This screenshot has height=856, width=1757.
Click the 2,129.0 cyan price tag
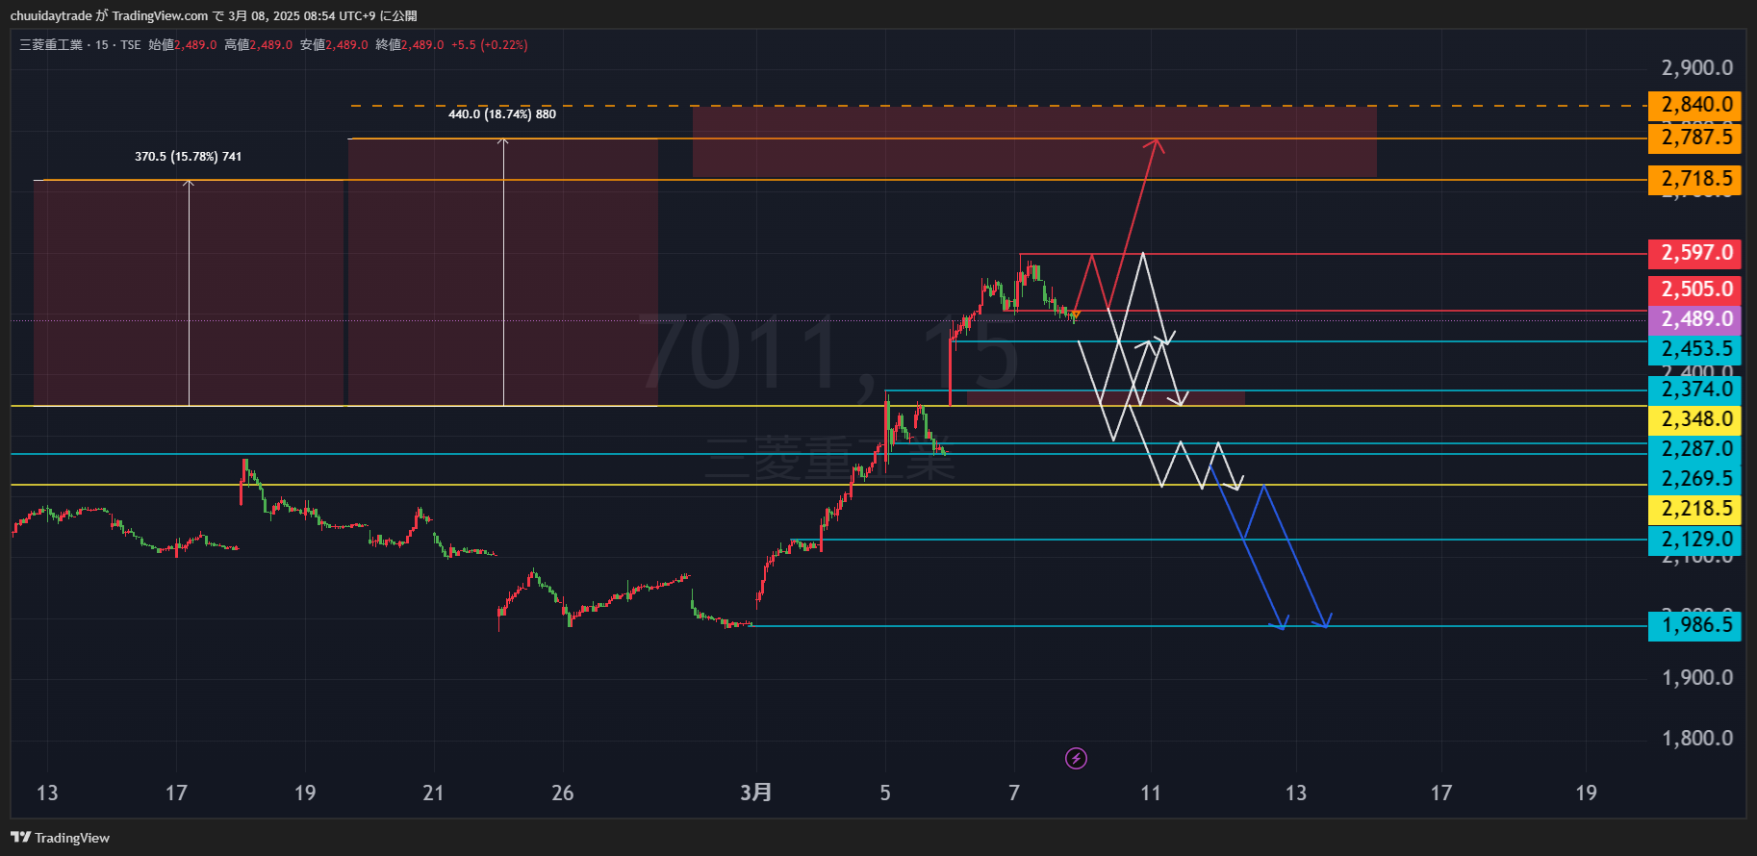coord(1695,540)
